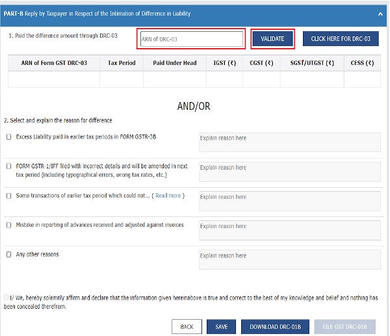Tick Mistake in reporting of advances checkbox
Screen dimensions: 390x336
[8, 225]
